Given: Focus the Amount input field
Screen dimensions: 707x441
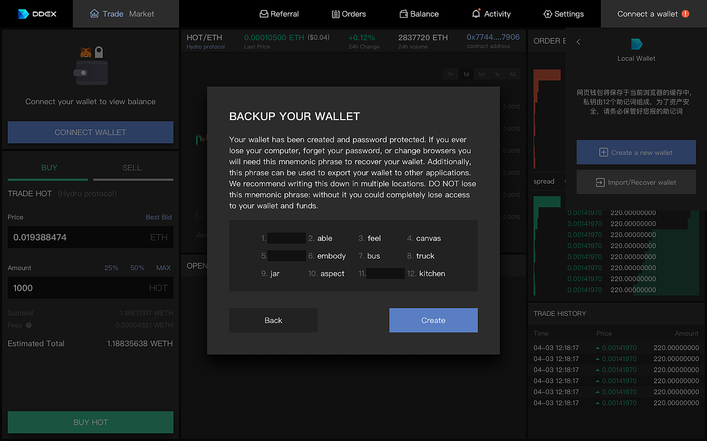Looking at the screenshot, I should click(91, 288).
